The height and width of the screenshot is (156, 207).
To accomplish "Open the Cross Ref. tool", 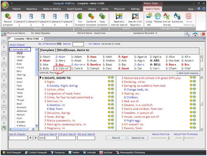I will click(149, 16).
